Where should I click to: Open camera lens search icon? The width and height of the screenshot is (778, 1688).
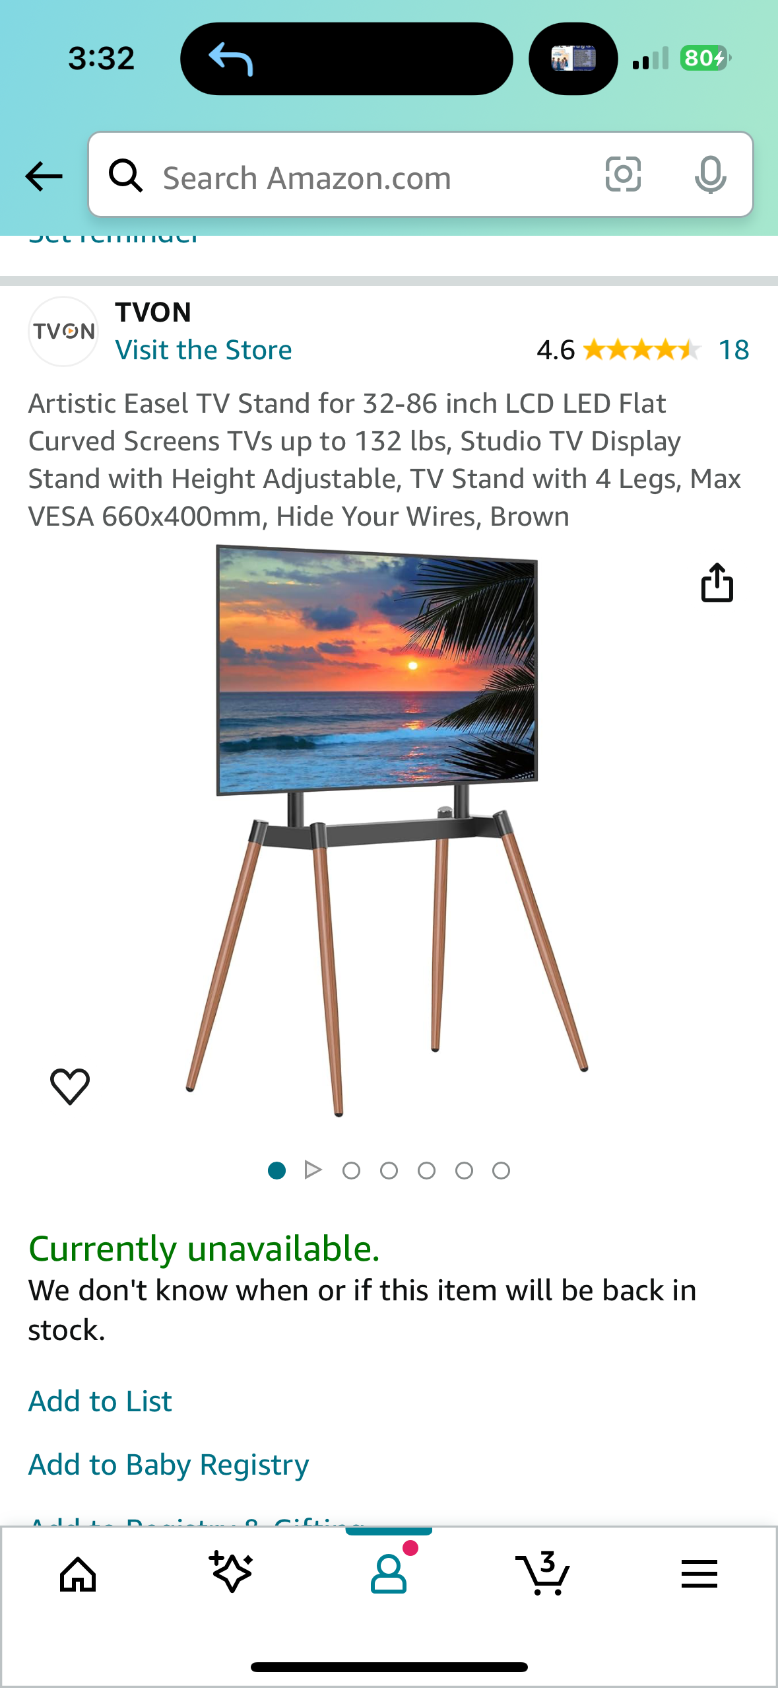623,175
